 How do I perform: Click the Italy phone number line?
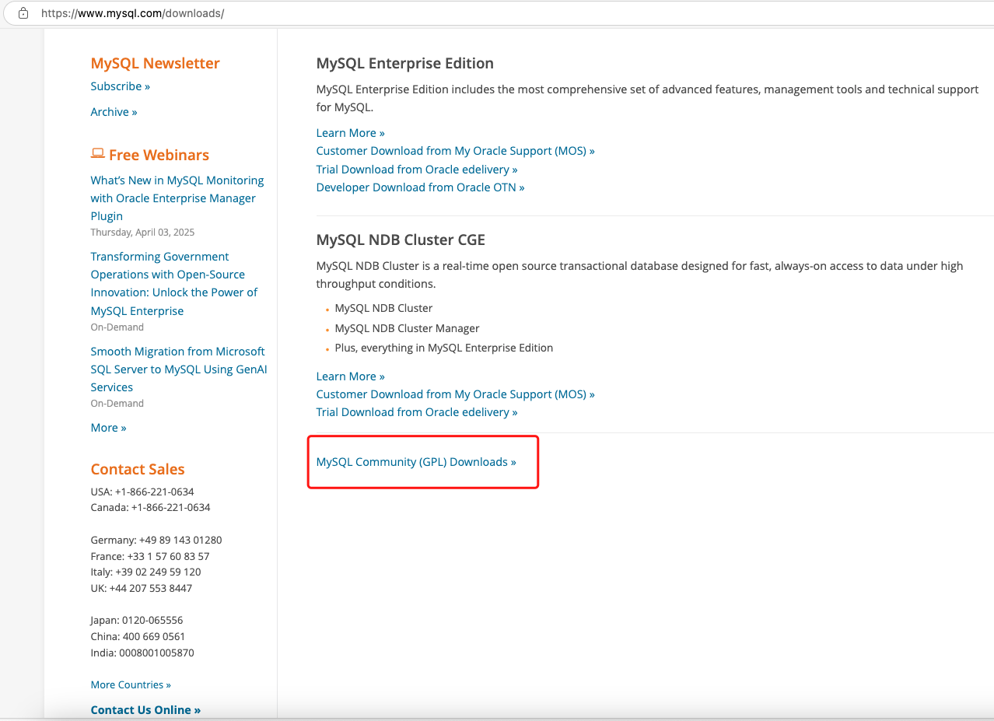point(146,572)
